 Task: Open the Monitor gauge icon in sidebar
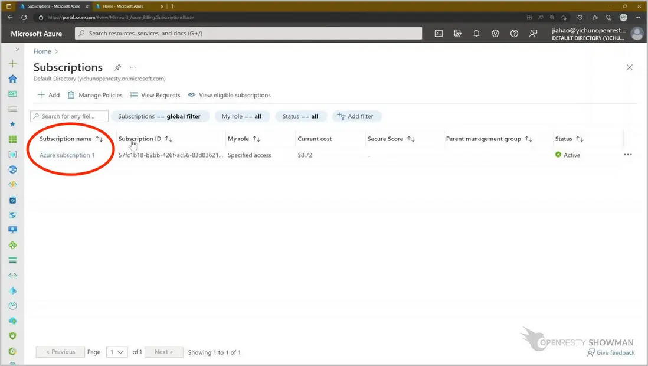coord(13,306)
